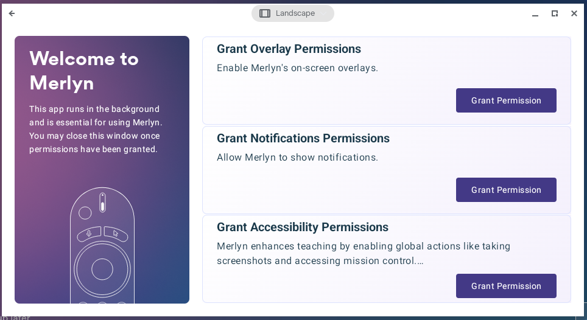Toggle the Landscape orientation pill

pos(293,13)
